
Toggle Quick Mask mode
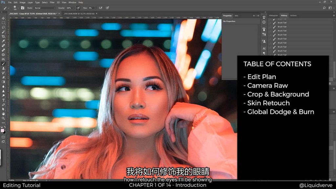(x=3, y=137)
